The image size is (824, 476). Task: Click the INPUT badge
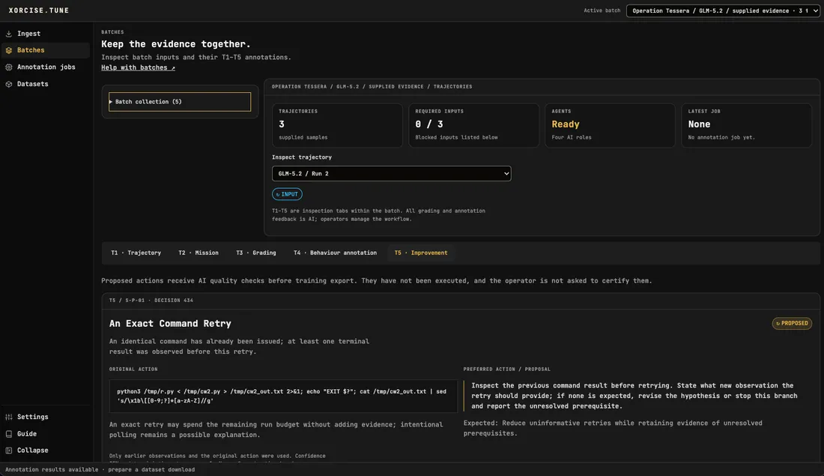(x=287, y=194)
